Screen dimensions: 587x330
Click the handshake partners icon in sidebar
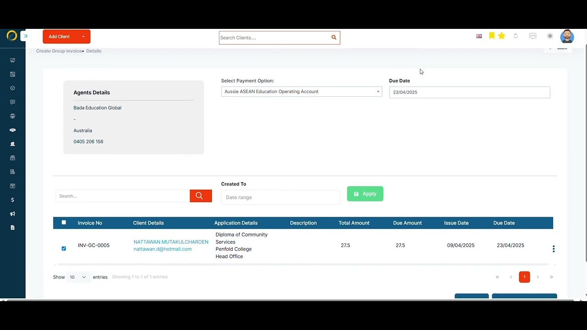coord(12,130)
